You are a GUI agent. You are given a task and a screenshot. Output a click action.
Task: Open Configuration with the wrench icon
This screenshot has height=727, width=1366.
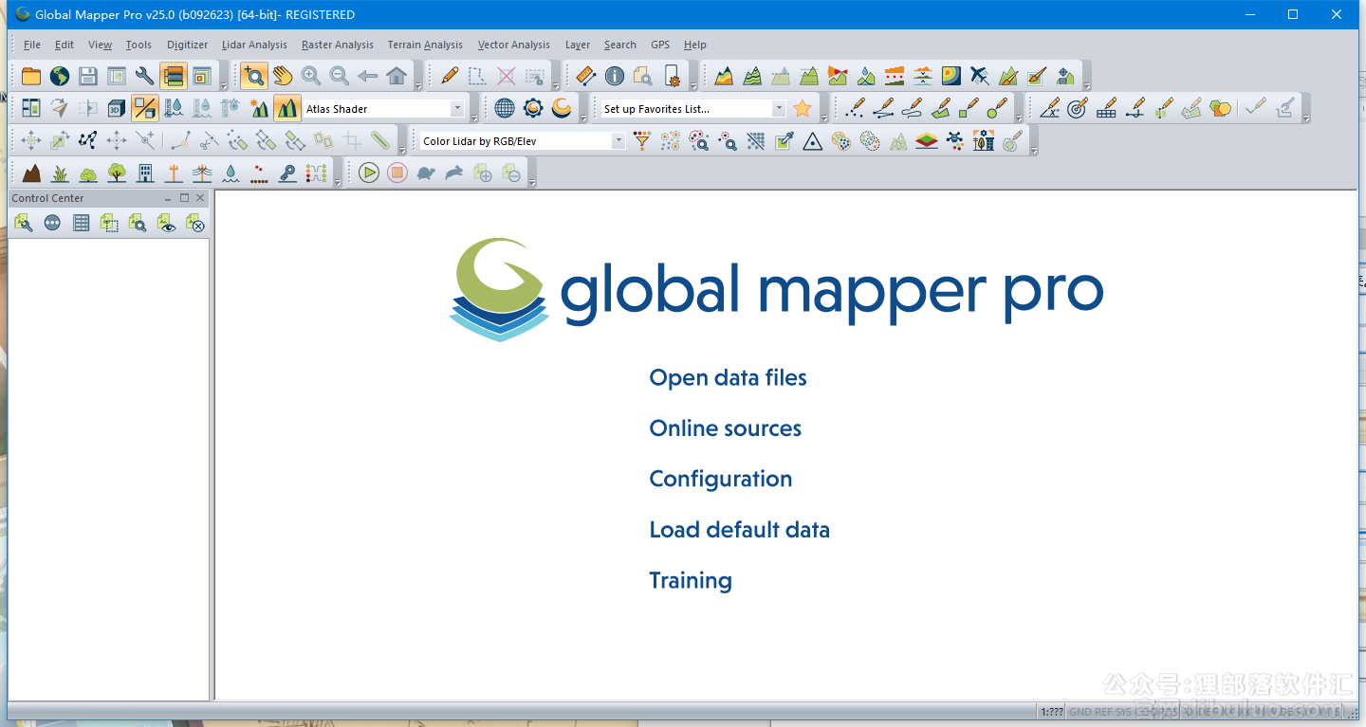click(145, 77)
